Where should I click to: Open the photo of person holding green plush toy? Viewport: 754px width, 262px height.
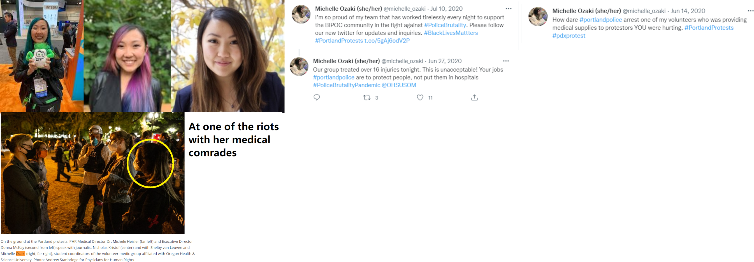click(41, 56)
